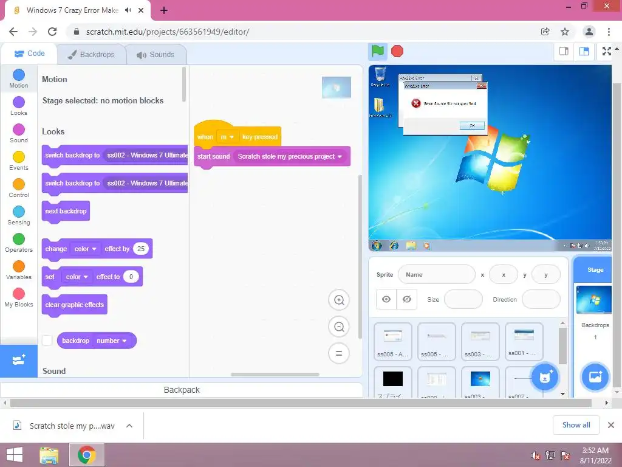Open first switch backdrop to dropdown
The width and height of the screenshot is (622, 467).
146,155
